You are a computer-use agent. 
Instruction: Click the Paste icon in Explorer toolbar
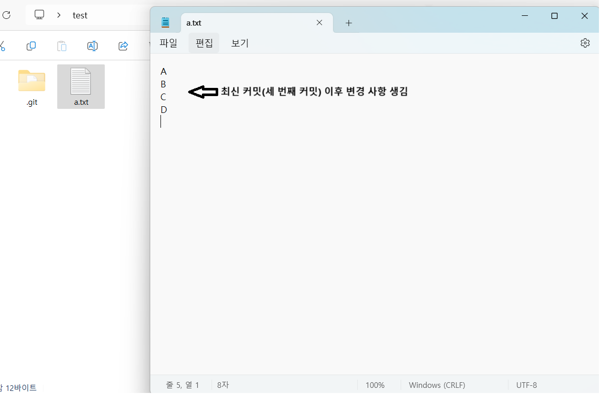pyautogui.click(x=62, y=46)
